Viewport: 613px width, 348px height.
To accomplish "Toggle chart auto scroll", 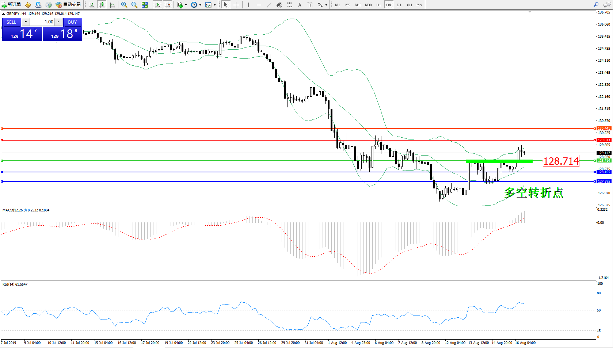I will tap(157, 5).
